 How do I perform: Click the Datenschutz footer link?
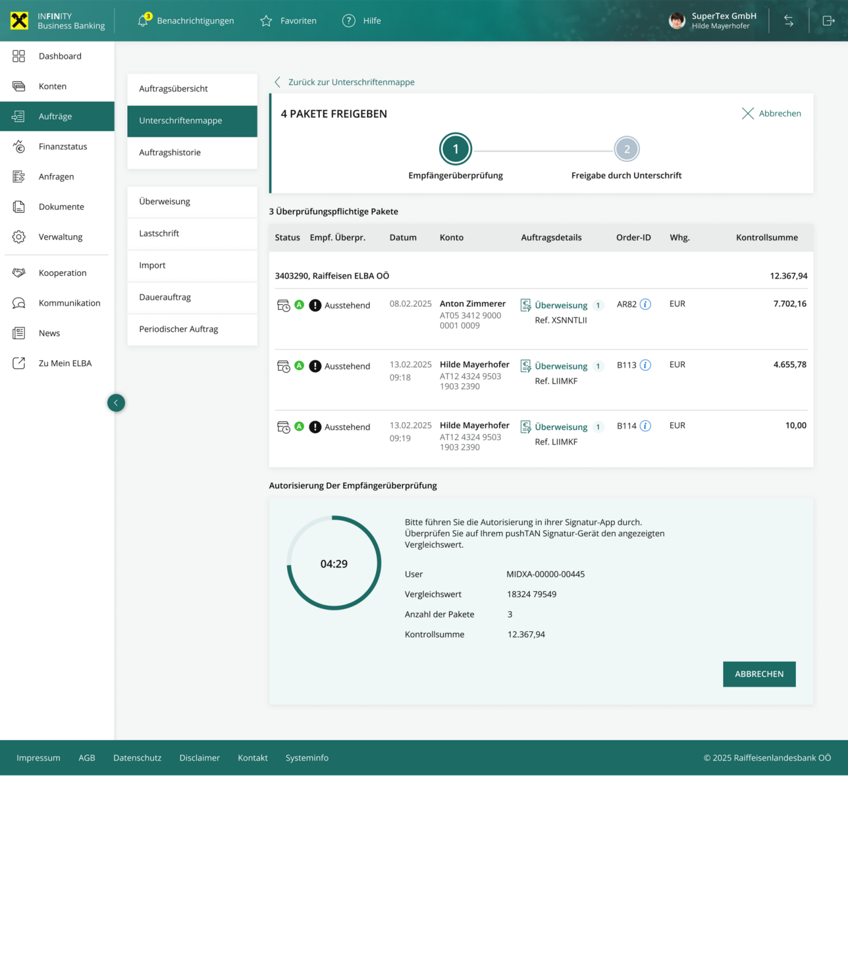click(137, 758)
